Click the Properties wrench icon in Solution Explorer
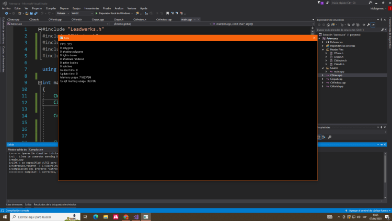The image size is (392, 221). point(368,24)
